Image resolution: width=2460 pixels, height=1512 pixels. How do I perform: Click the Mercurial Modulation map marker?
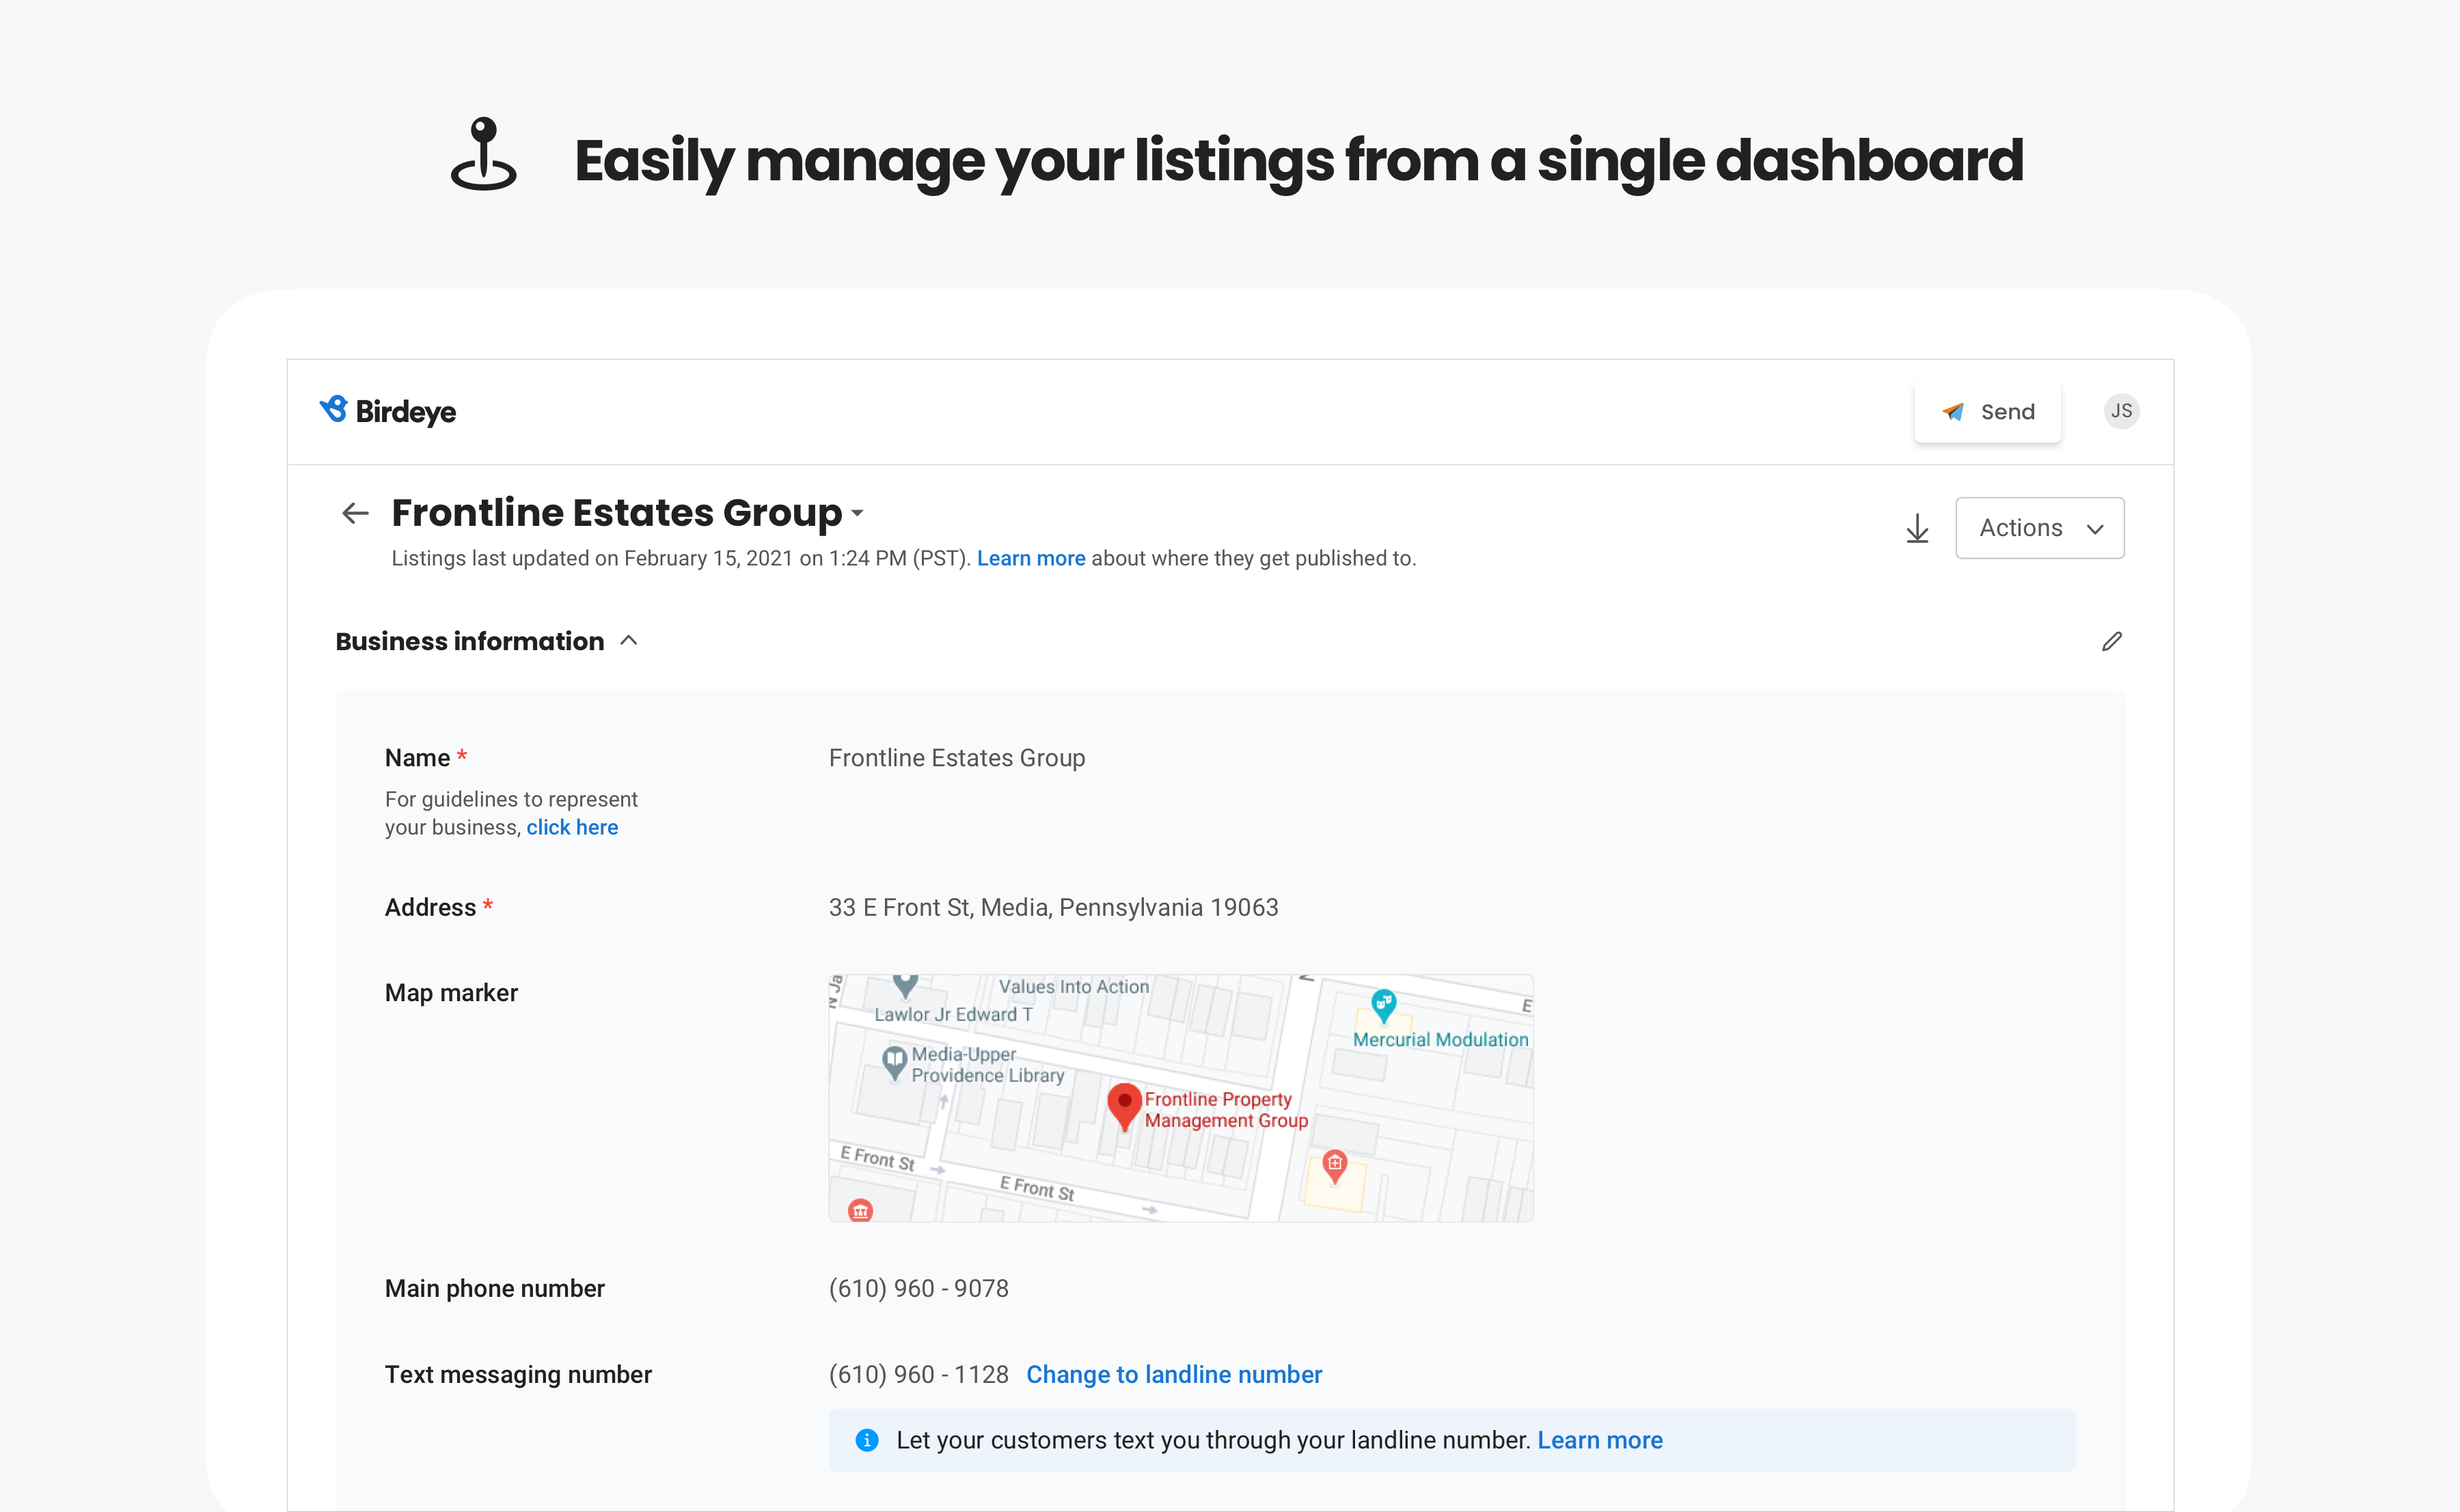pyautogui.click(x=1382, y=1005)
